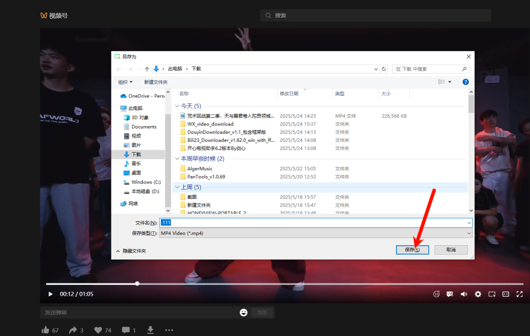
Task: Open the video settings gear
Action: pos(477,294)
